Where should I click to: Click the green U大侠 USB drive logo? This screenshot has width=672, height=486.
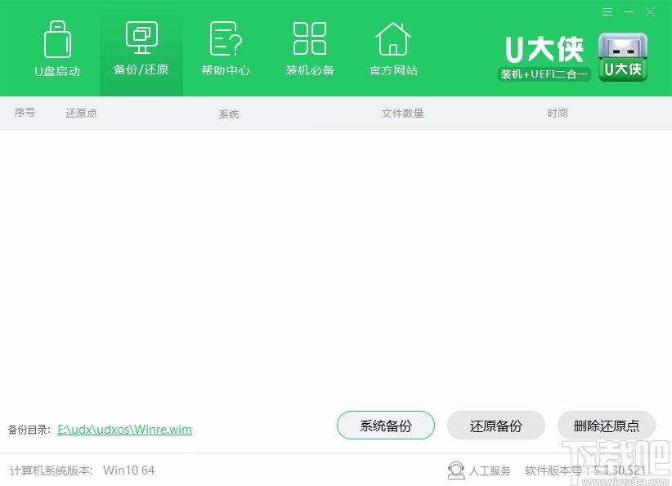pyautogui.click(x=623, y=56)
